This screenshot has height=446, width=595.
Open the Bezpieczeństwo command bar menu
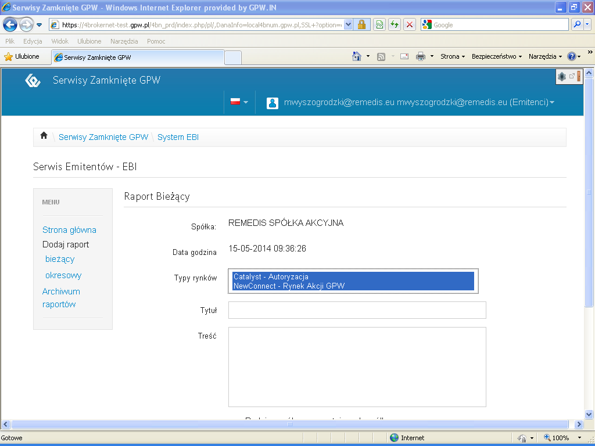[x=497, y=56]
